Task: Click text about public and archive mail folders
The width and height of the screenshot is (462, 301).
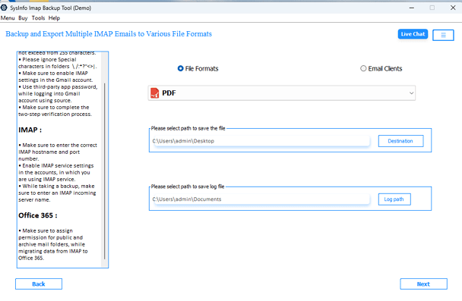Action: coord(53,244)
